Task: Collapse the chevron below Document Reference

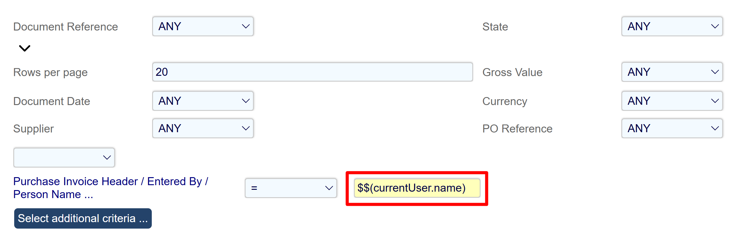Action: pos(25,48)
